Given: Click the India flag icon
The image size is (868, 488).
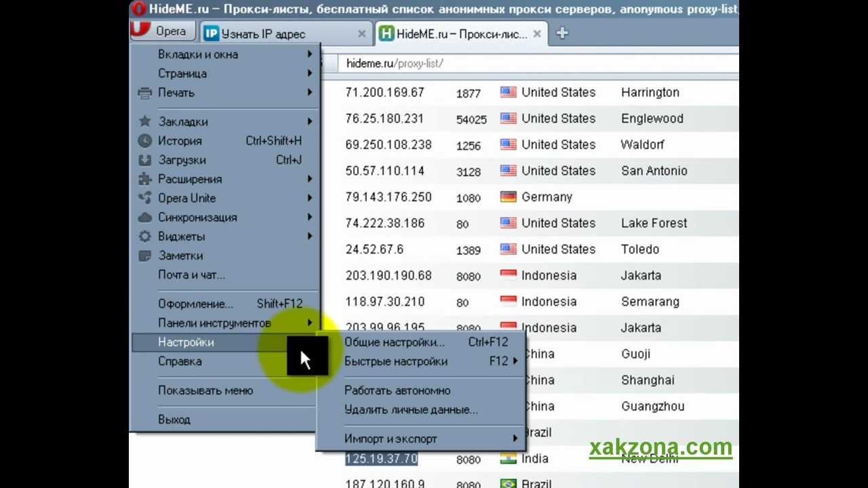Looking at the screenshot, I should 508,459.
